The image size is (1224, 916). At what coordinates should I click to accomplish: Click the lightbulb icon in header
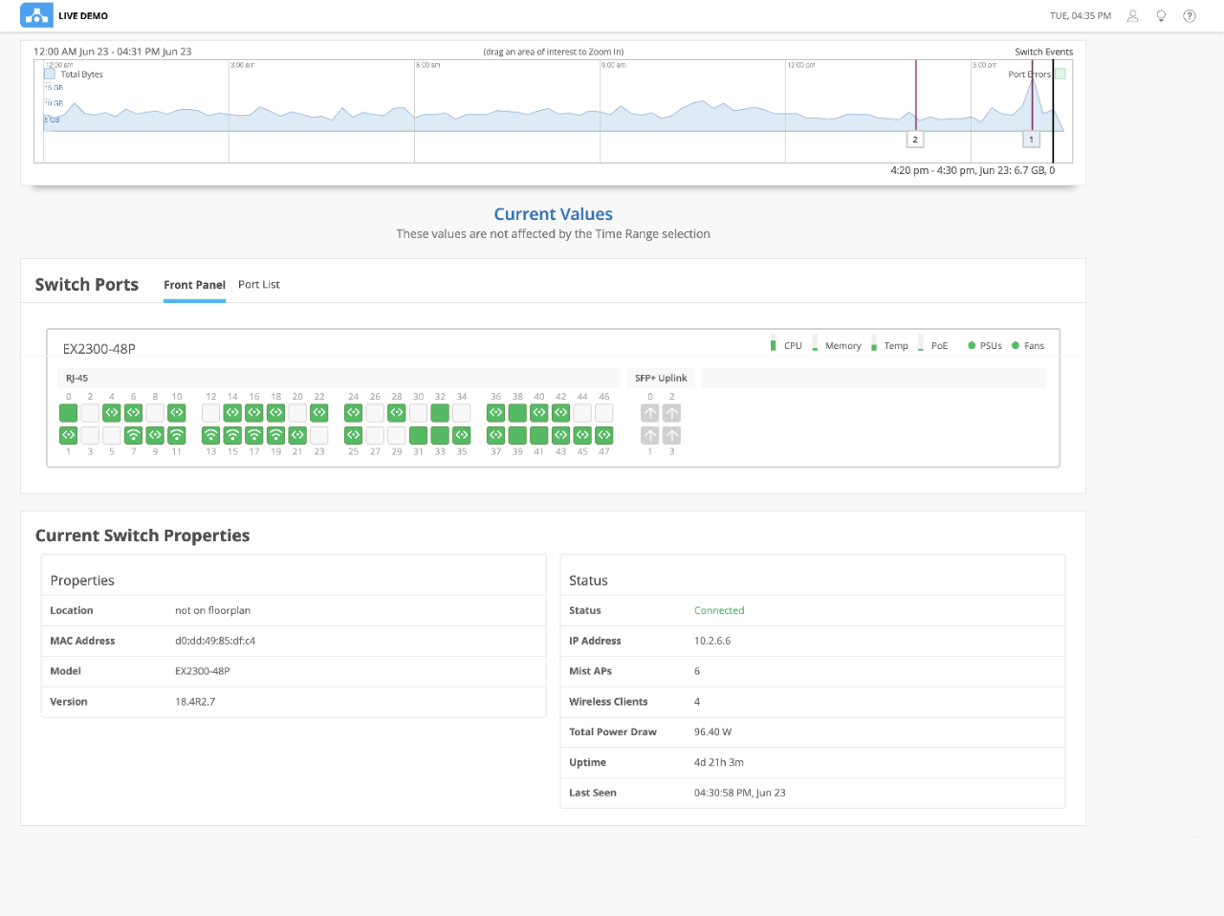pyautogui.click(x=1161, y=15)
